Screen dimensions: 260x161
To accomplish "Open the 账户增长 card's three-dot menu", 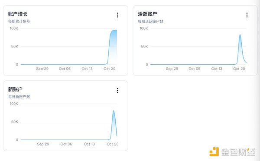I will click(117, 15).
